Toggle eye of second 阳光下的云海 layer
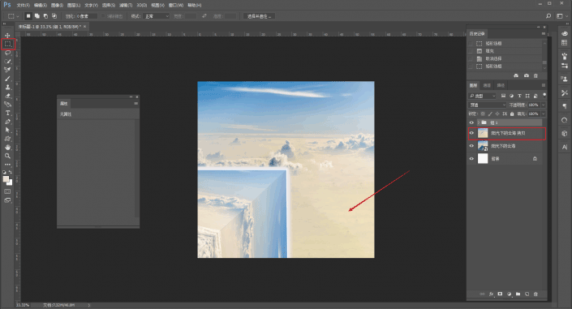Image resolution: width=572 pixels, height=309 pixels. [x=471, y=146]
